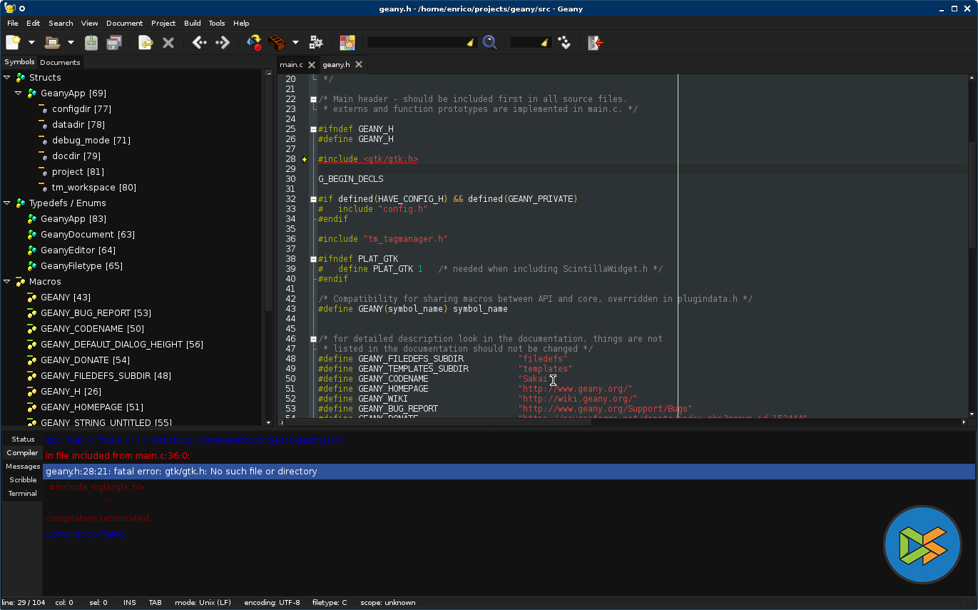
Task: Click the Quit Geany toolbar icon
Action: coord(595,43)
